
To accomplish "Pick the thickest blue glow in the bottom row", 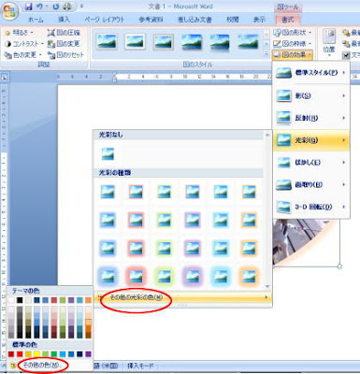I will [108, 276].
